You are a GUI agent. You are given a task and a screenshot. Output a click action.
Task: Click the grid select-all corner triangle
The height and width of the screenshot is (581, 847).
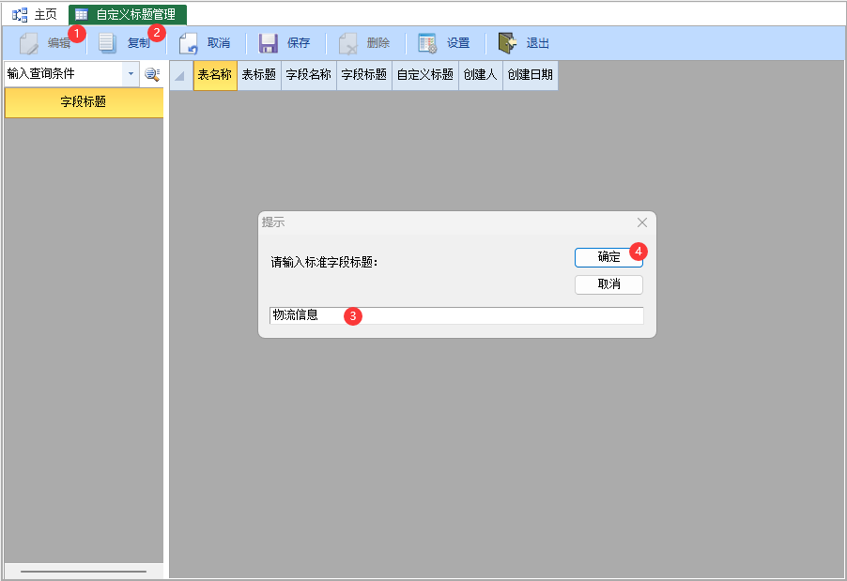(x=181, y=76)
